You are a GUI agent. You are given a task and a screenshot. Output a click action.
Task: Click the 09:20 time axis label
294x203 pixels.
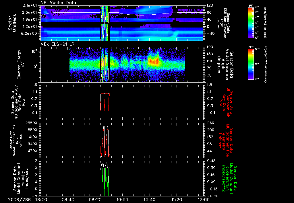(95, 200)
